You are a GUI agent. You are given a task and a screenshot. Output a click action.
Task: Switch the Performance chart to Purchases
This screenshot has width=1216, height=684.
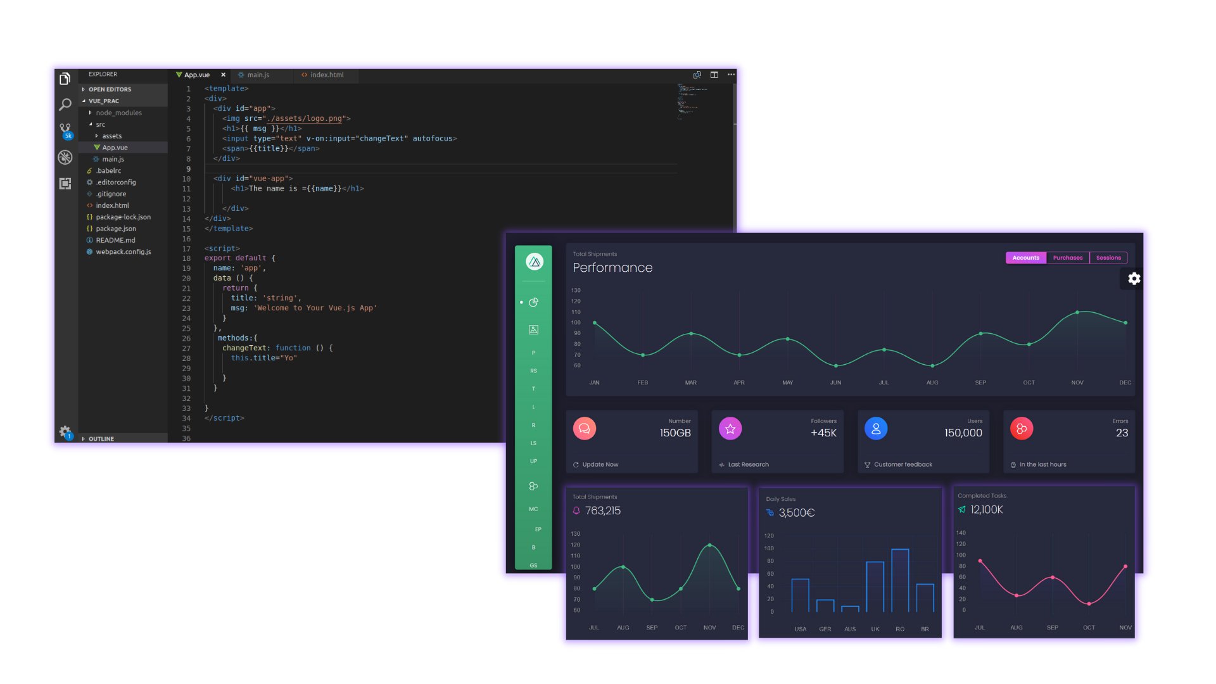pos(1068,258)
